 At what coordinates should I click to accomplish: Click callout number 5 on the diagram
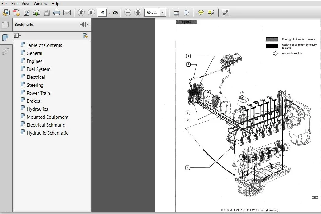[x=188, y=113]
